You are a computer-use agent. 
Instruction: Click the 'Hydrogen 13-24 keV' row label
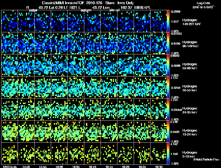[x=190, y=132]
